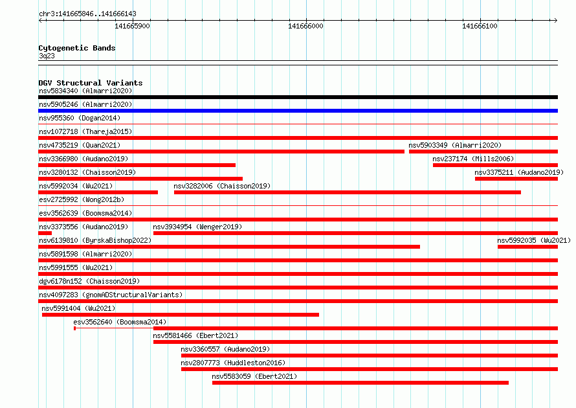Select nsv5991404 (Wu2021) label
Viewport: 576px width, 408px height.
[78, 308]
